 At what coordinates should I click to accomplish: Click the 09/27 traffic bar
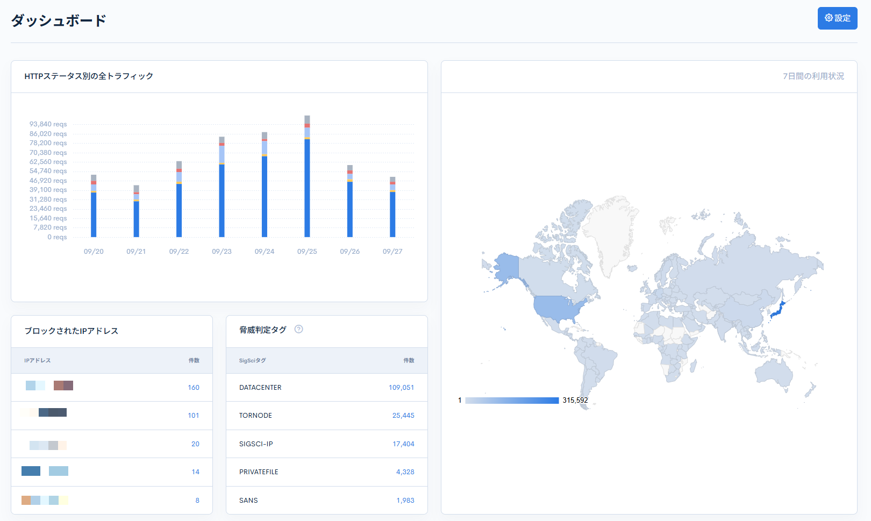(392, 207)
